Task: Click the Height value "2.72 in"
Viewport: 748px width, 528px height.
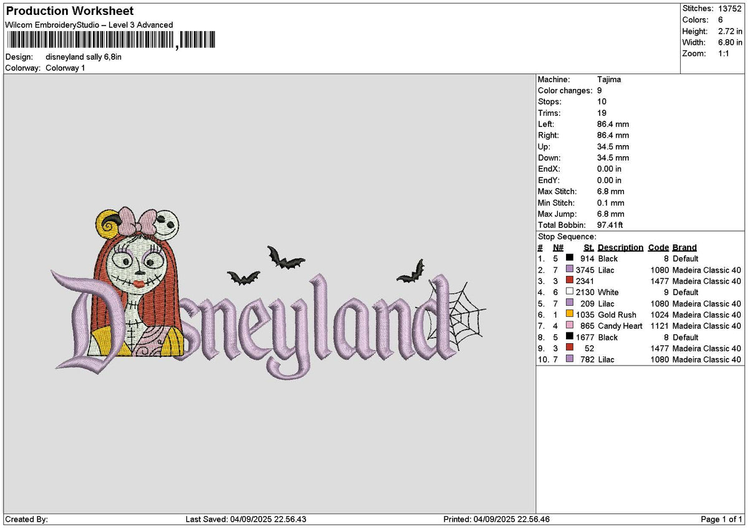Action: [x=730, y=31]
